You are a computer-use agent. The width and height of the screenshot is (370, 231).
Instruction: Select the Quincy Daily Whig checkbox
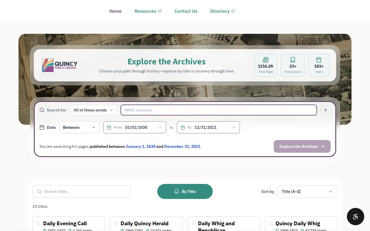pyautogui.click(x=271, y=223)
